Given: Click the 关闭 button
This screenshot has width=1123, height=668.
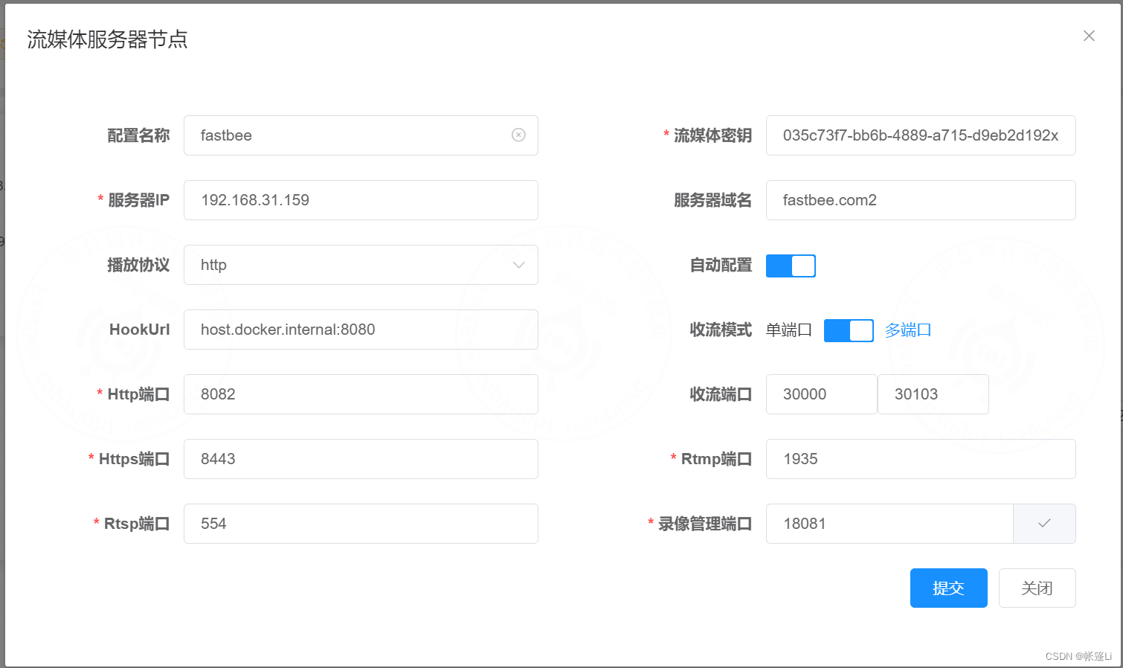Looking at the screenshot, I should 1037,588.
